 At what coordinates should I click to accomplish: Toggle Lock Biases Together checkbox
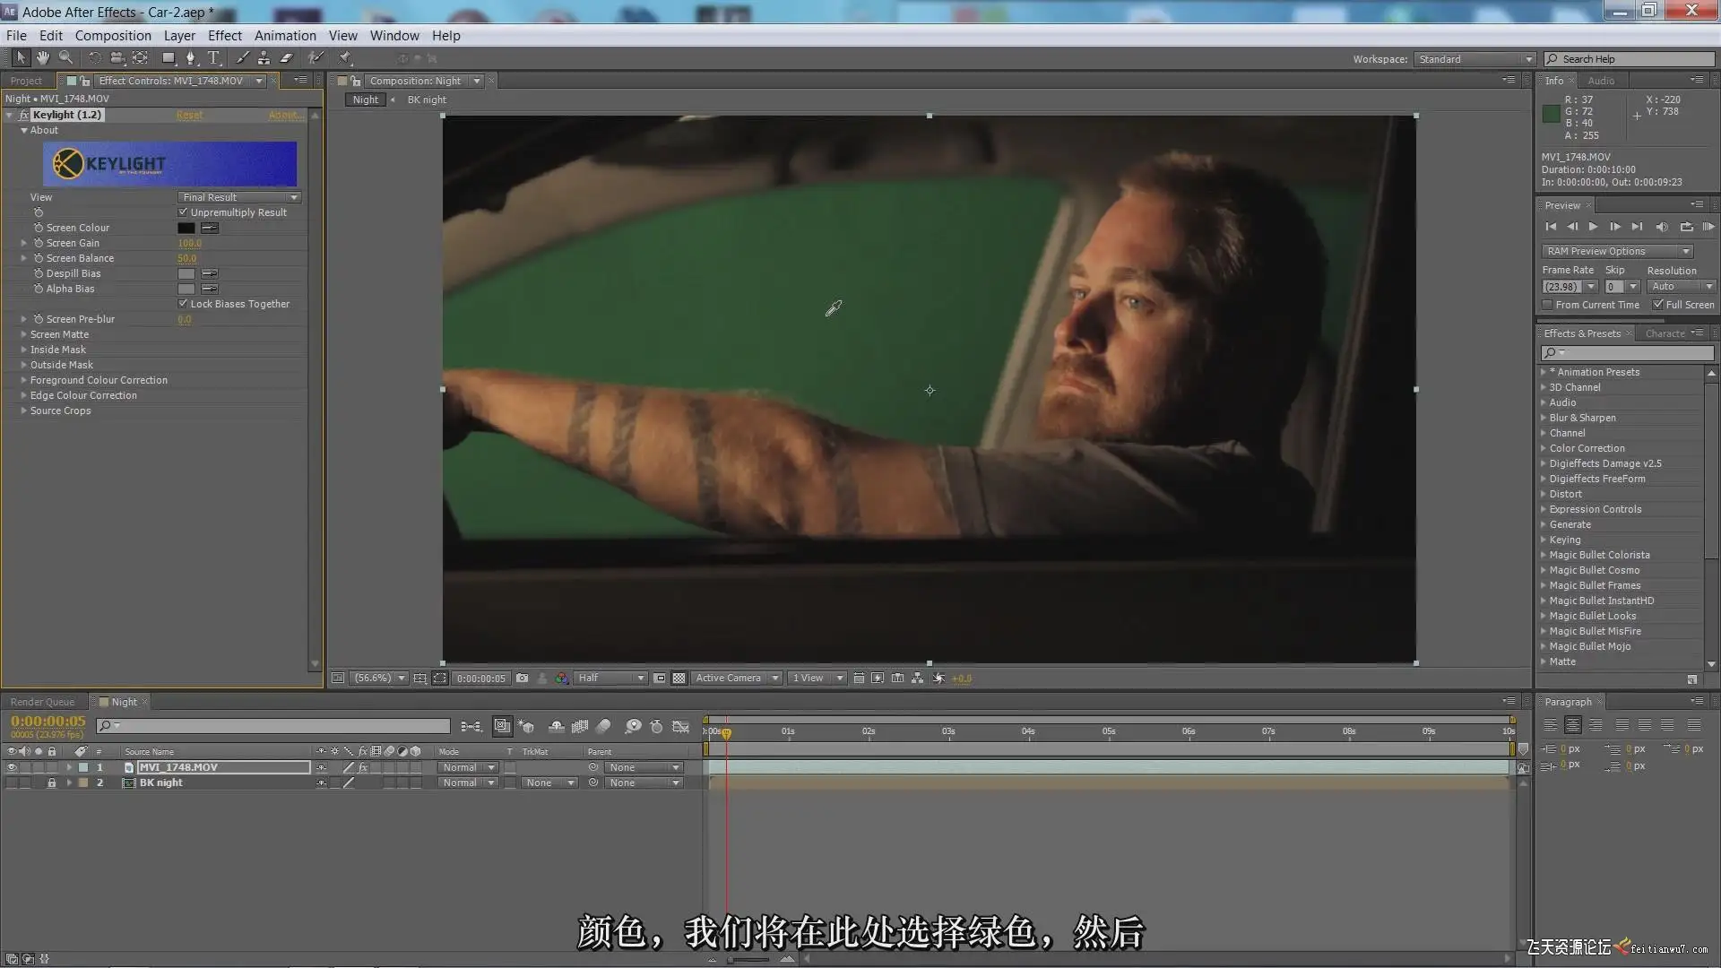pyautogui.click(x=183, y=304)
